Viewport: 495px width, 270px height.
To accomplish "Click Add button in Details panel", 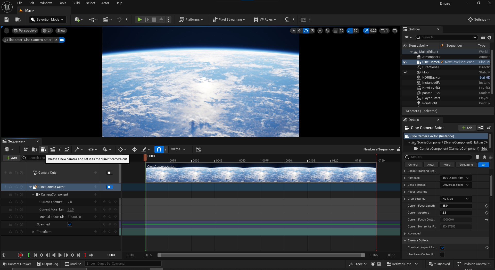I will point(467,128).
